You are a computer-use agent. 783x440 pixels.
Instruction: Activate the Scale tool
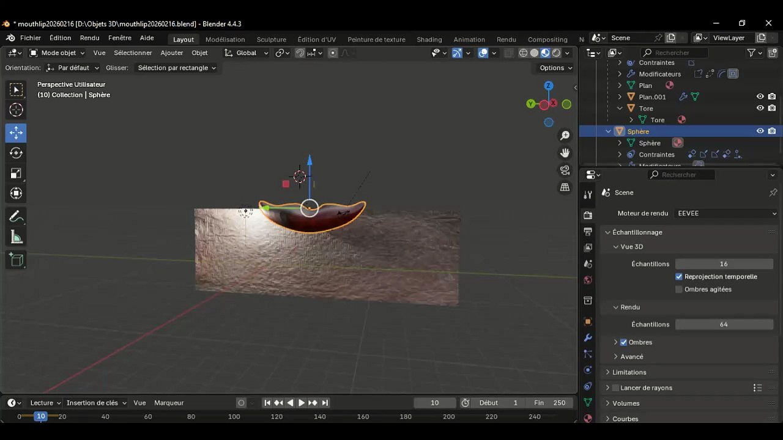pos(17,174)
